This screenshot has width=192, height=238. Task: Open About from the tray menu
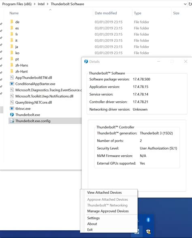92,224
